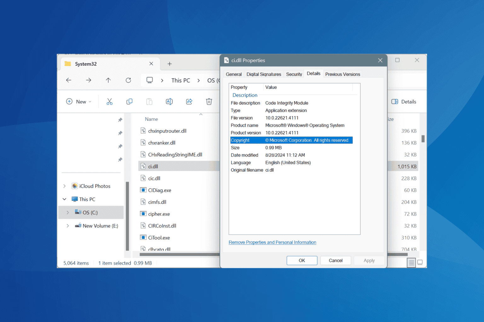Go up one folder level
484x322 pixels.
[x=108, y=80]
